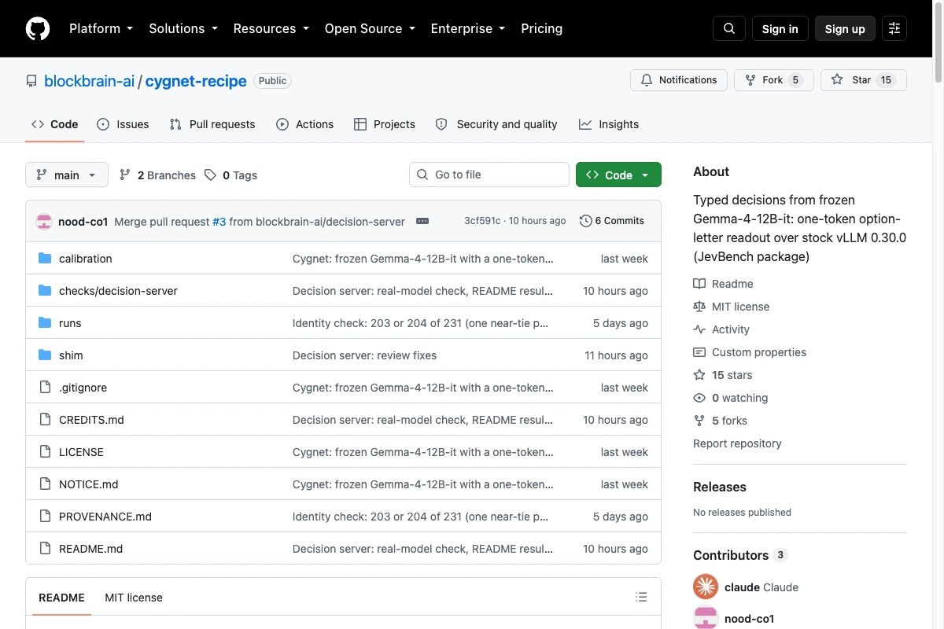Expand the Resources menu
The height and width of the screenshot is (629, 944).
coord(271,28)
